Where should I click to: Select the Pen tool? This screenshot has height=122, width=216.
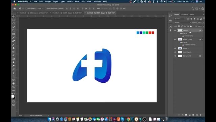click(x=13, y=69)
